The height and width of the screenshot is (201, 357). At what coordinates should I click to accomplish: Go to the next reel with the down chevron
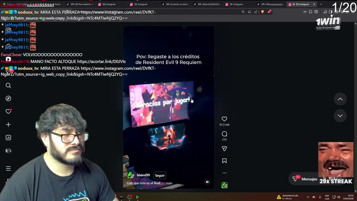point(340,116)
